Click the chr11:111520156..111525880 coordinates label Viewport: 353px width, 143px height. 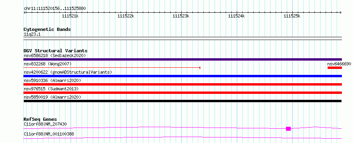tap(55, 9)
